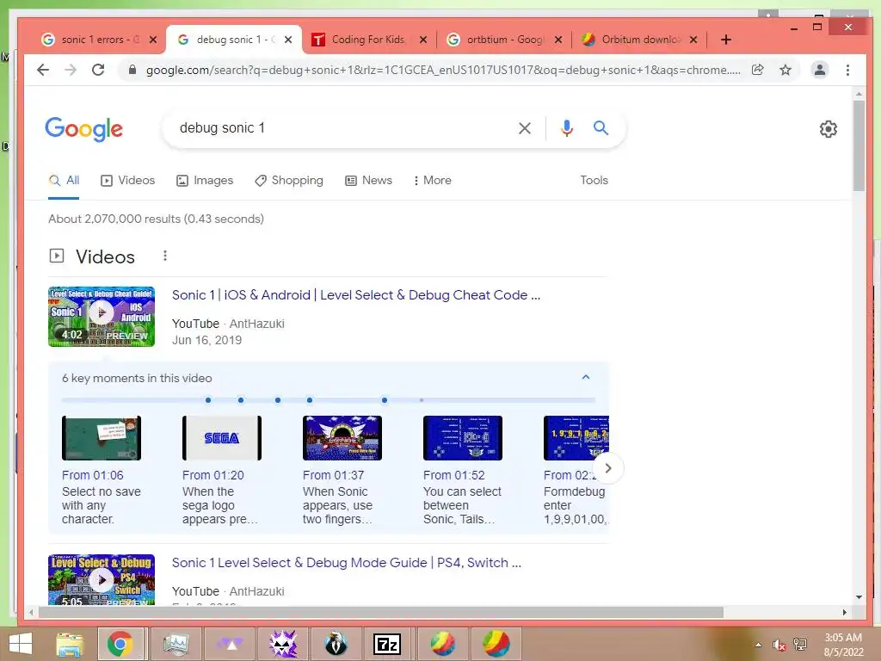881x661 pixels.
Task: Click 'Formdebug enter 1,9,9,01,00' key moment text
Action: 576,505
